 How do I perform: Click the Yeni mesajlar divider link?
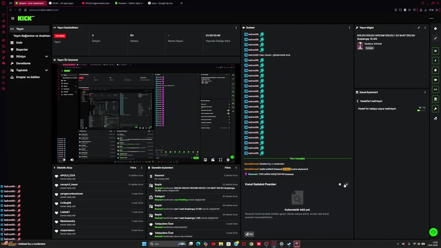[297, 159]
